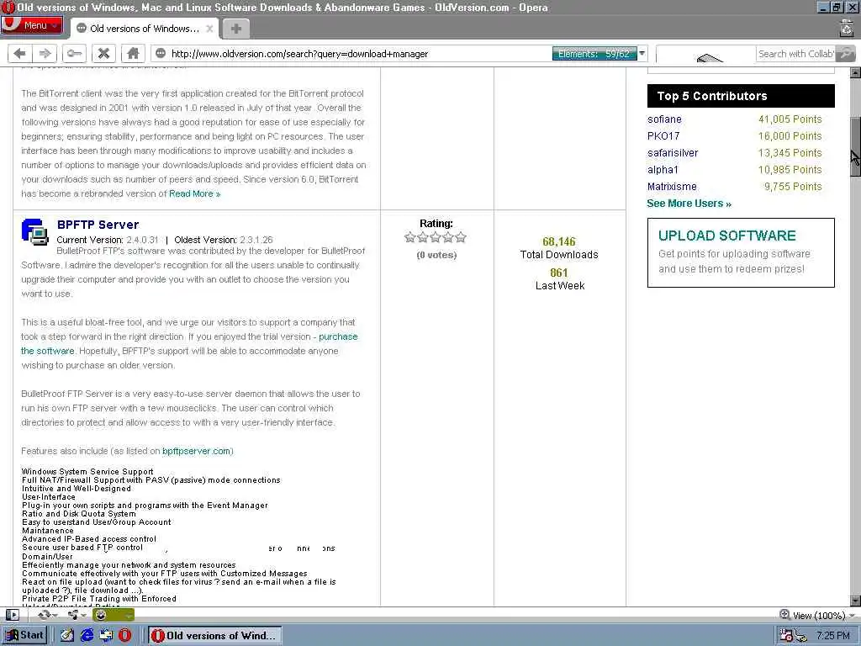
Task: Open the closed tabs trash icon
Action: [x=847, y=28]
